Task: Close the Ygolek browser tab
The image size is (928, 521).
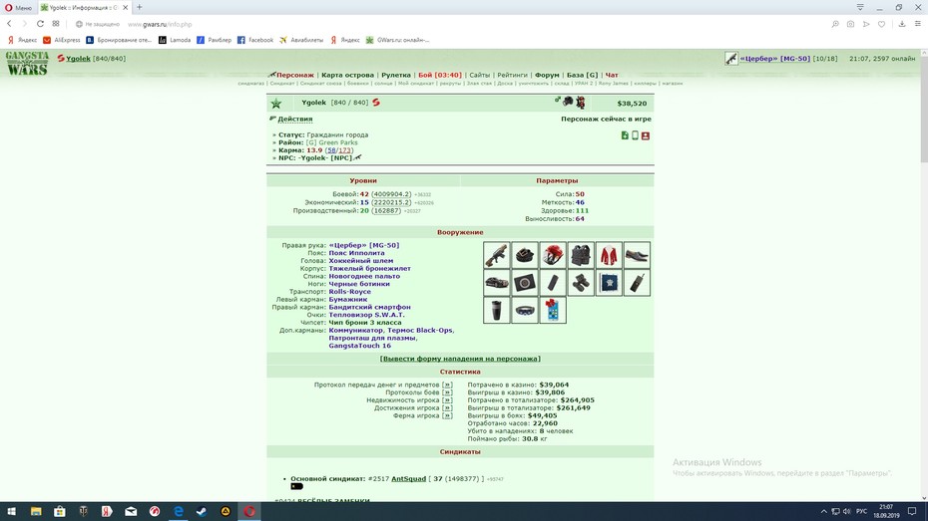Action: pyautogui.click(x=126, y=8)
